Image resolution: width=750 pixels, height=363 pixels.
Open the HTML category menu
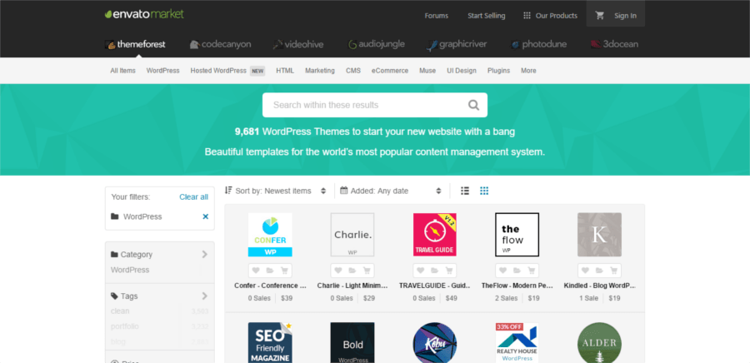pos(285,71)
